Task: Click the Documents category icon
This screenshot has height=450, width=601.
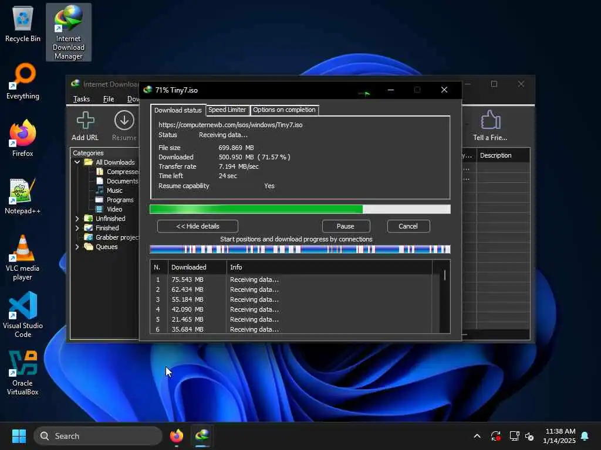Action: [100, 181]
